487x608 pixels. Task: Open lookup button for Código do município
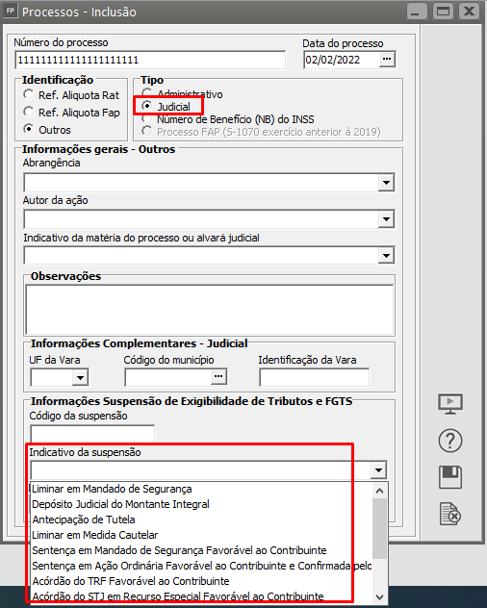click(x=218, y=376)
